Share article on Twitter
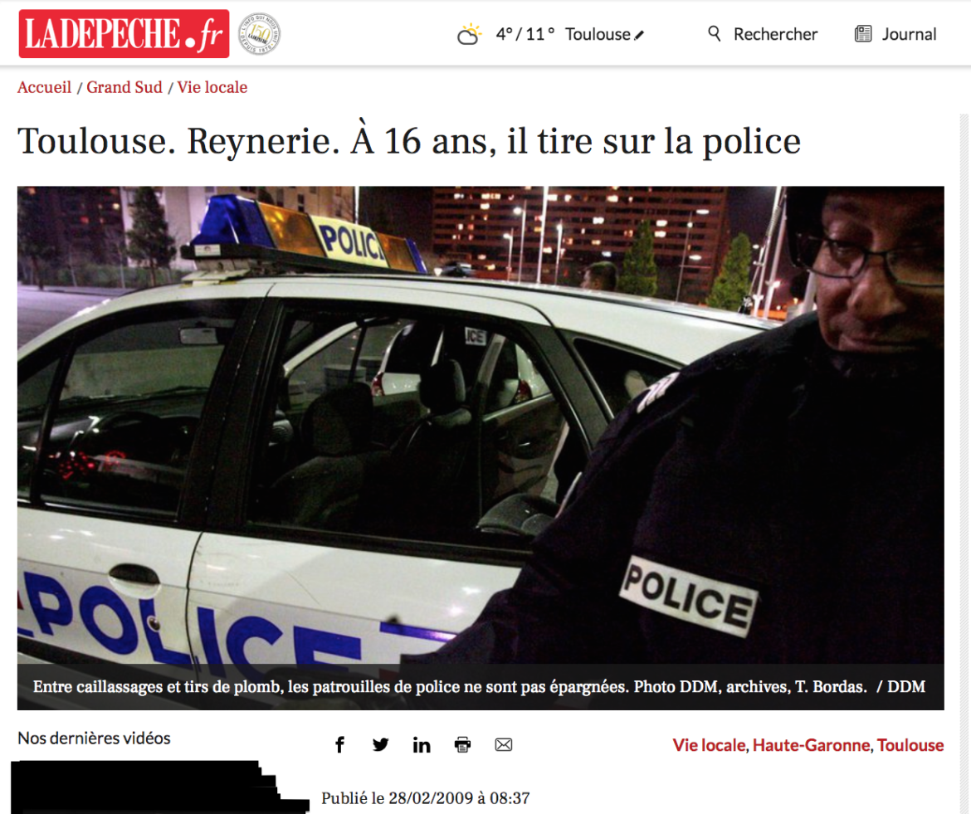This screenshot has height=814, width=971. 380,744
